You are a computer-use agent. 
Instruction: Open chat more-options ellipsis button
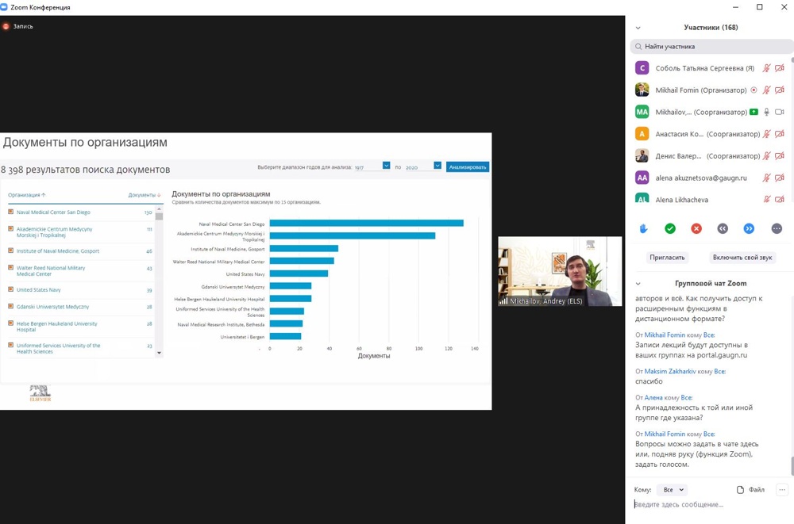782,490
